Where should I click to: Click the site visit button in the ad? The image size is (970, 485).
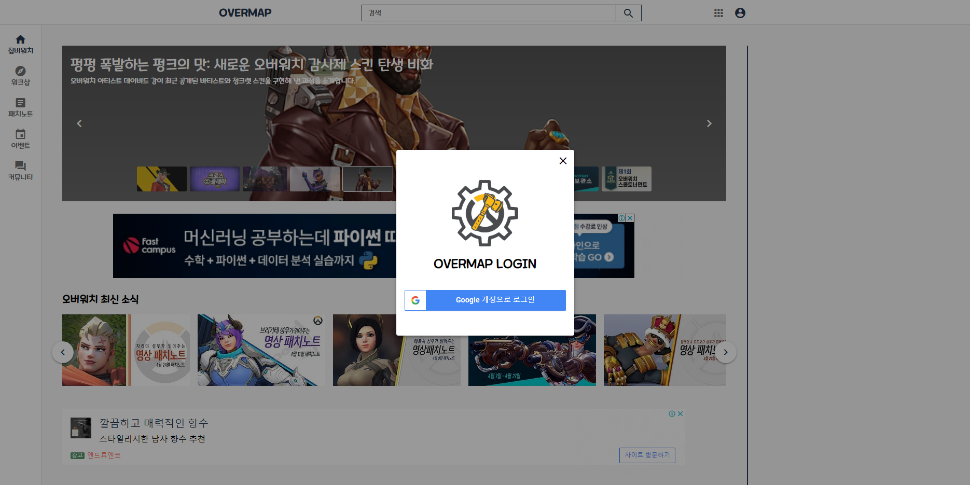647,455
